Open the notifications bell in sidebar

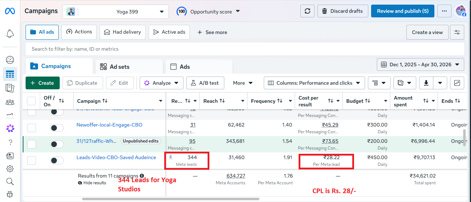(10, 34)
